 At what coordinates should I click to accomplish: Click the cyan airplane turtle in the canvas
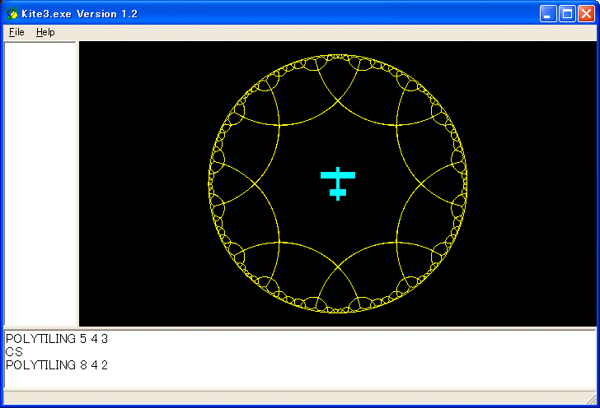click(x=338, y=183)
